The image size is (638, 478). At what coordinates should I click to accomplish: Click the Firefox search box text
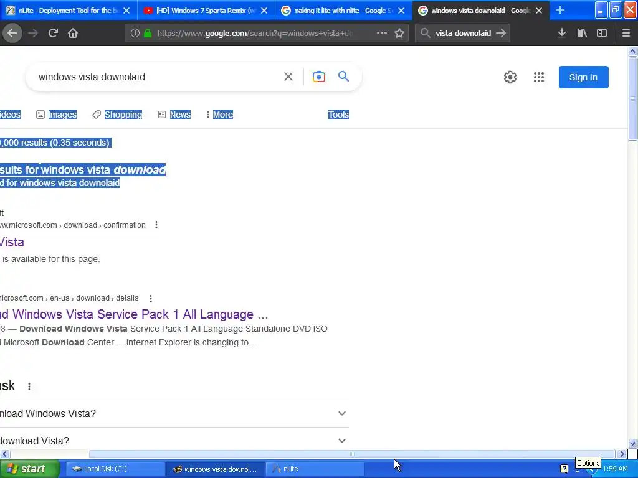point(464,34)
